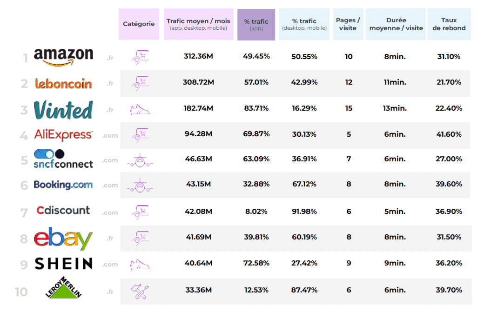Select the Trafic moyen / mois header
Image resolution: width=484 pixels, height=312 pixels.
(x=198, y=24)
